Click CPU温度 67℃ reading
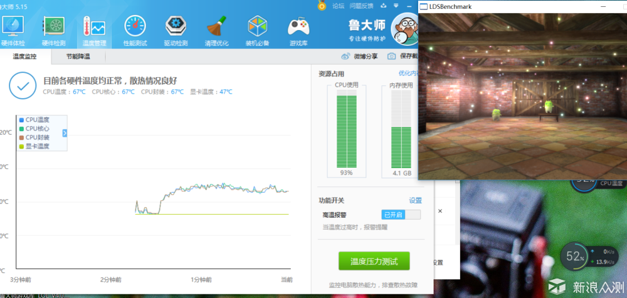Image resolution: width=627 pixels, height=298 pixels. (x=64, y=92)
